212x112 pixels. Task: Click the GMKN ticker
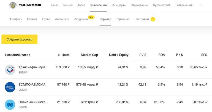coord(23,107)
